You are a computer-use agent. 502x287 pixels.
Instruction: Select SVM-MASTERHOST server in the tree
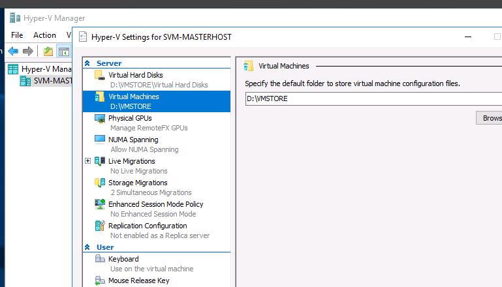[x=52, y=81]
